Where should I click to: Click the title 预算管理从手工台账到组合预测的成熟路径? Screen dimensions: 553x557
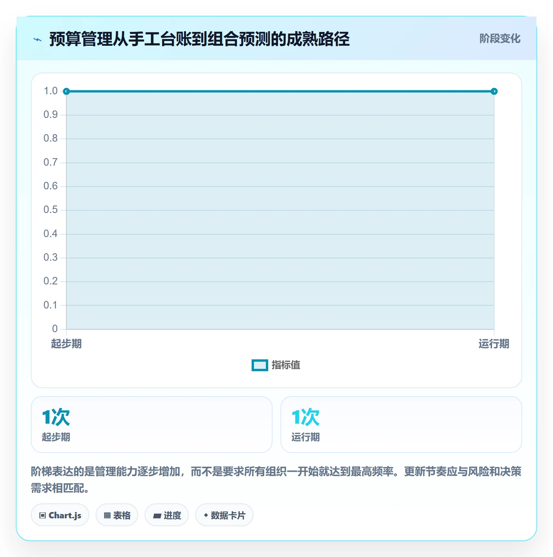tap(199, 39)
